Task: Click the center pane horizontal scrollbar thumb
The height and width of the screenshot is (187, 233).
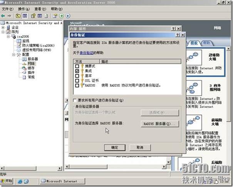Action: pyautogui.click(x=88, y=167)
